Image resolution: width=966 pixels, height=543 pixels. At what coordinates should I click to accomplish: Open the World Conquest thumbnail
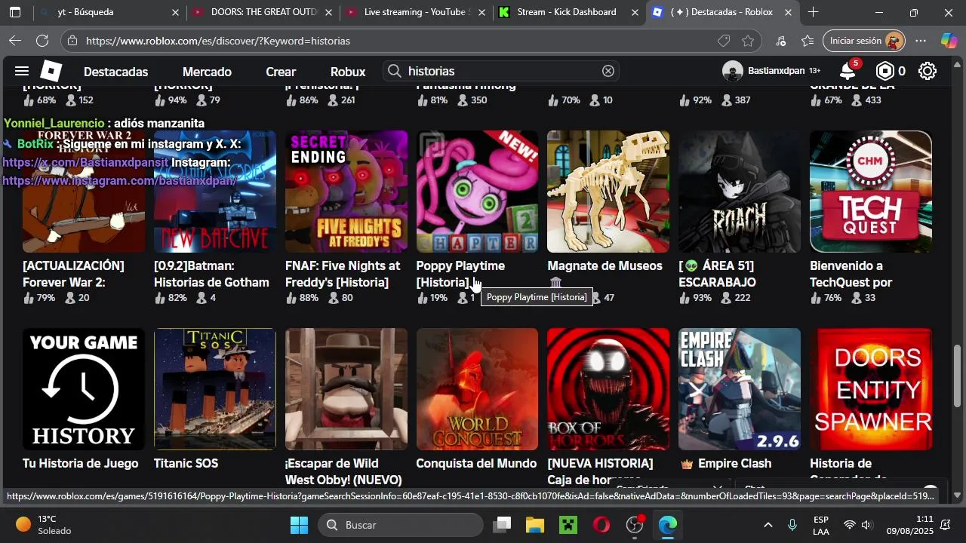coord(477,389)
